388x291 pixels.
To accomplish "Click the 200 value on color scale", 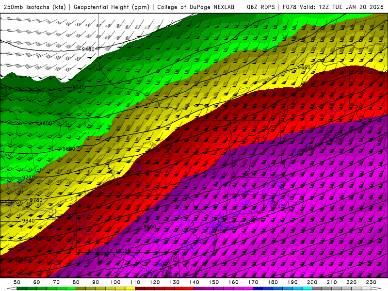I will pos(312,282).
